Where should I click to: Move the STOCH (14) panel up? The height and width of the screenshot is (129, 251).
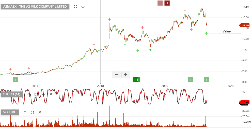pyautogui.click(x=28, y=94)
